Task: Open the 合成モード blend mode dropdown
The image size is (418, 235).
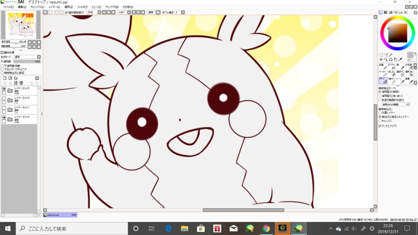Action: coord(39,57)
